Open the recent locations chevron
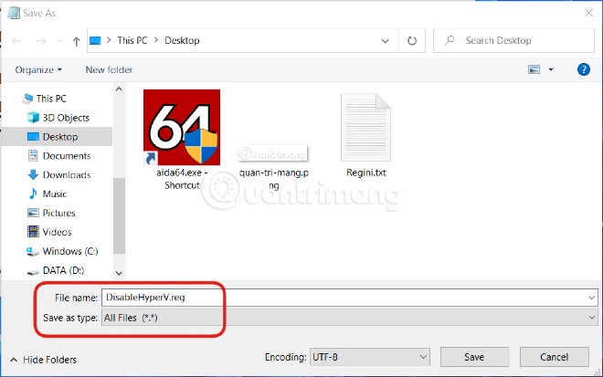 tap(60, 40)
